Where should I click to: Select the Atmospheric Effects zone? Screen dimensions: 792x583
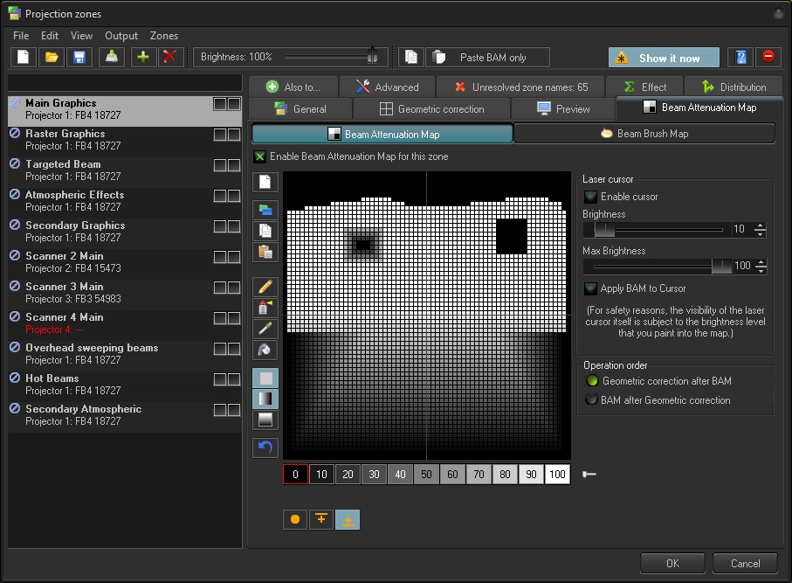pyautogui.click(x=74, y=195)
